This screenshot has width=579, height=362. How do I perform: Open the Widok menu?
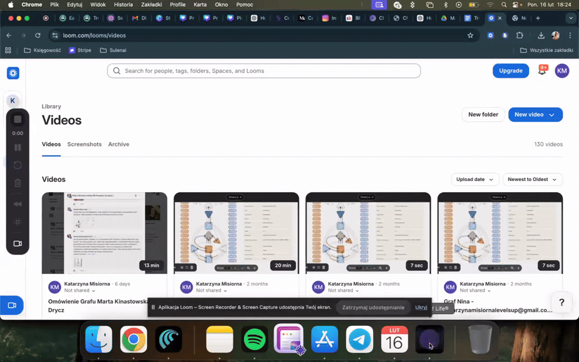(98, 5)
